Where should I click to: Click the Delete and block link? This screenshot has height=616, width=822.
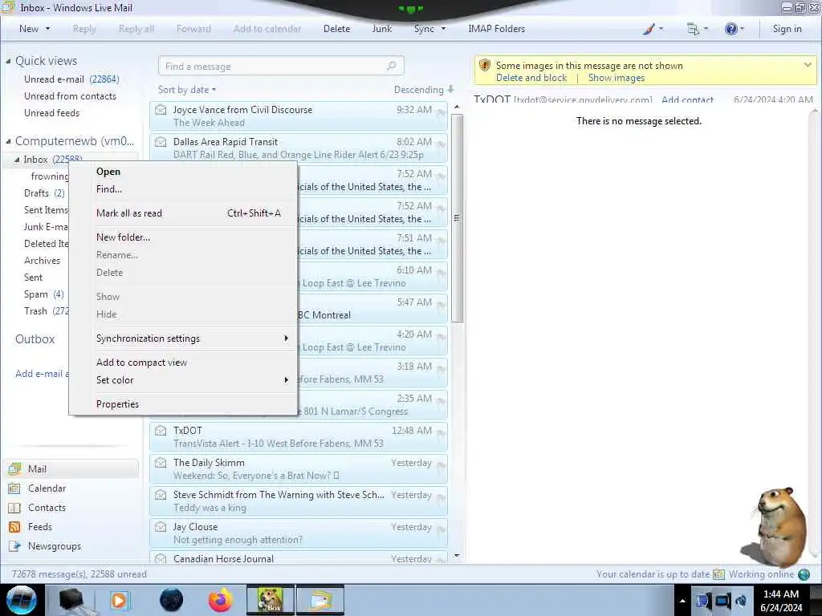[531, 78]
